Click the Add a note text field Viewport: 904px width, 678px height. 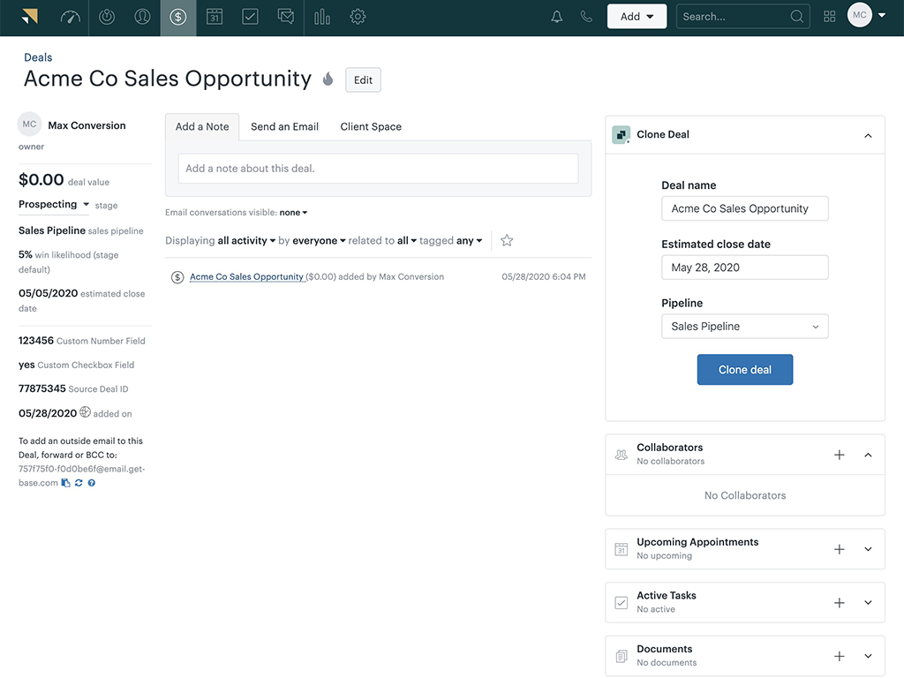point(378,169)
